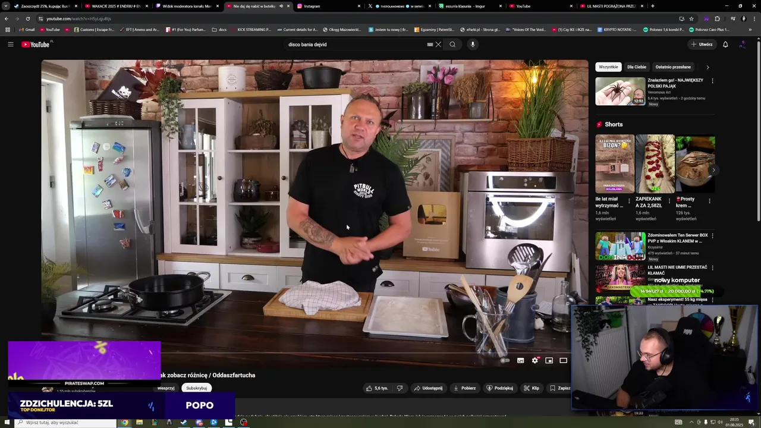Select the Ostatnio przesłane filter chip
The image size is (761, 428).
pyautogui.click(x=673, y=67)
